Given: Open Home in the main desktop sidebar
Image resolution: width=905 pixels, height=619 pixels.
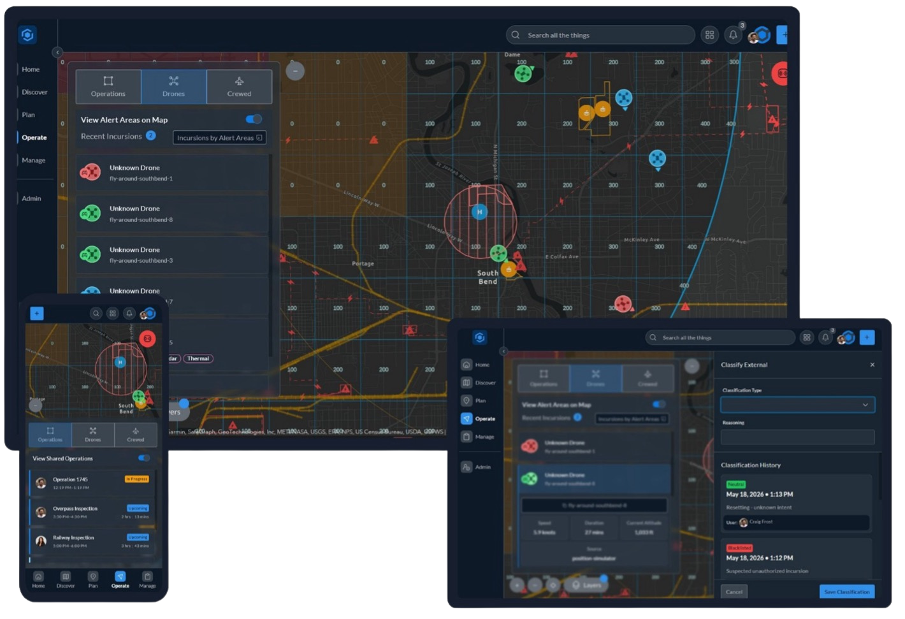Looking at the screenshot, I should tap(31, 69).
